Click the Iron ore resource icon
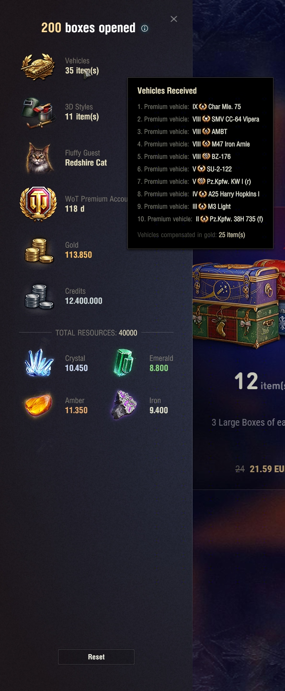The width and height of the screenshot is (285, 691). (x=124, y=405)
